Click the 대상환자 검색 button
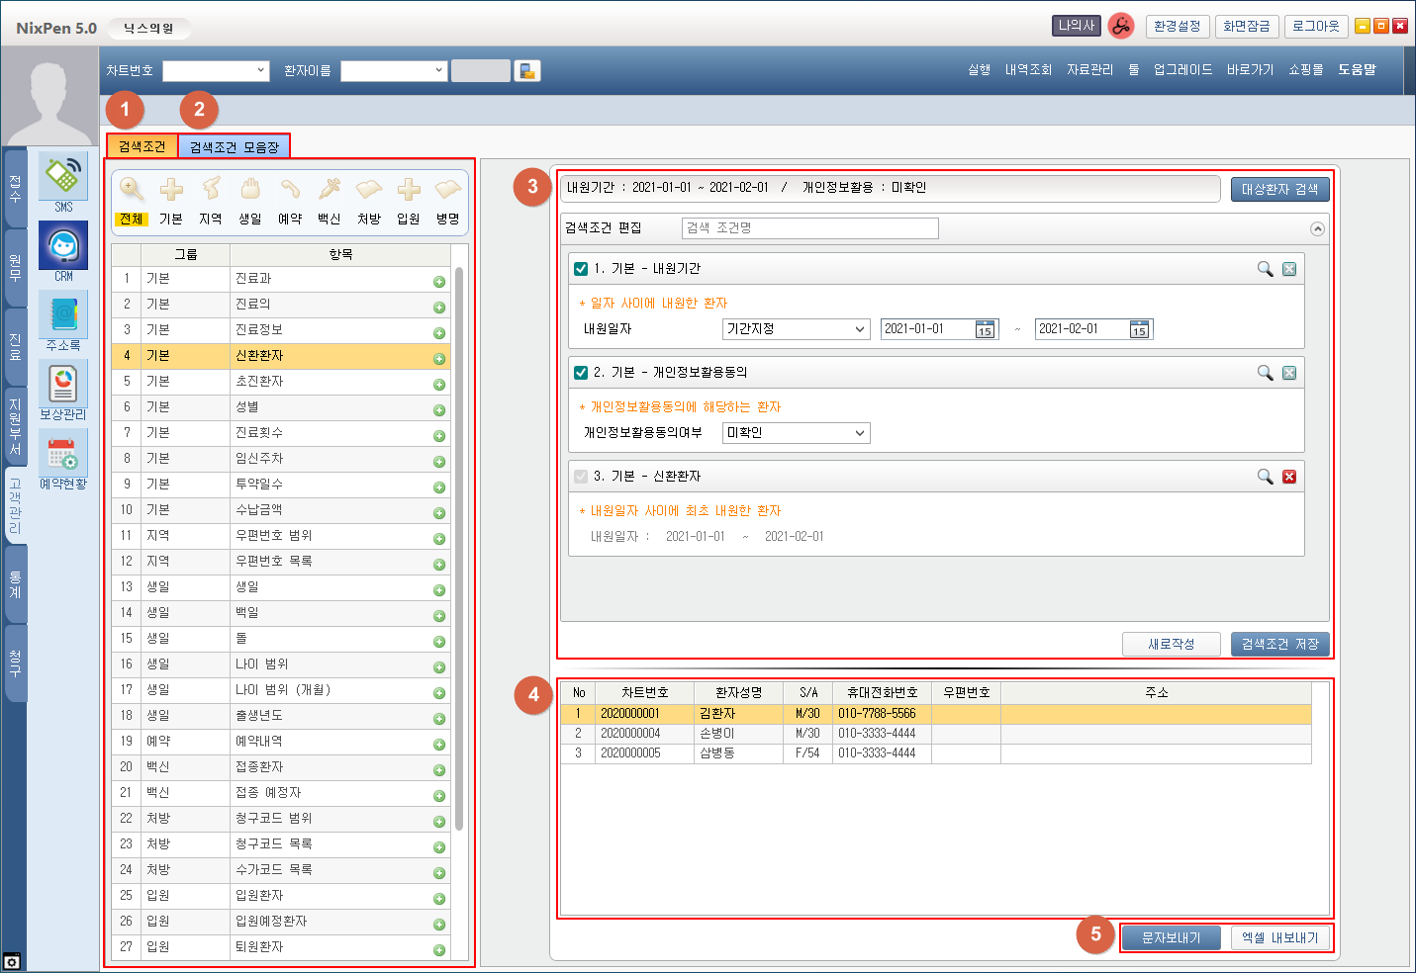Screen dimensions: 1416x973 (x=1279, y=189)
